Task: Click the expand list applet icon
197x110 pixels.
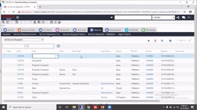Action: pos(190,41)
